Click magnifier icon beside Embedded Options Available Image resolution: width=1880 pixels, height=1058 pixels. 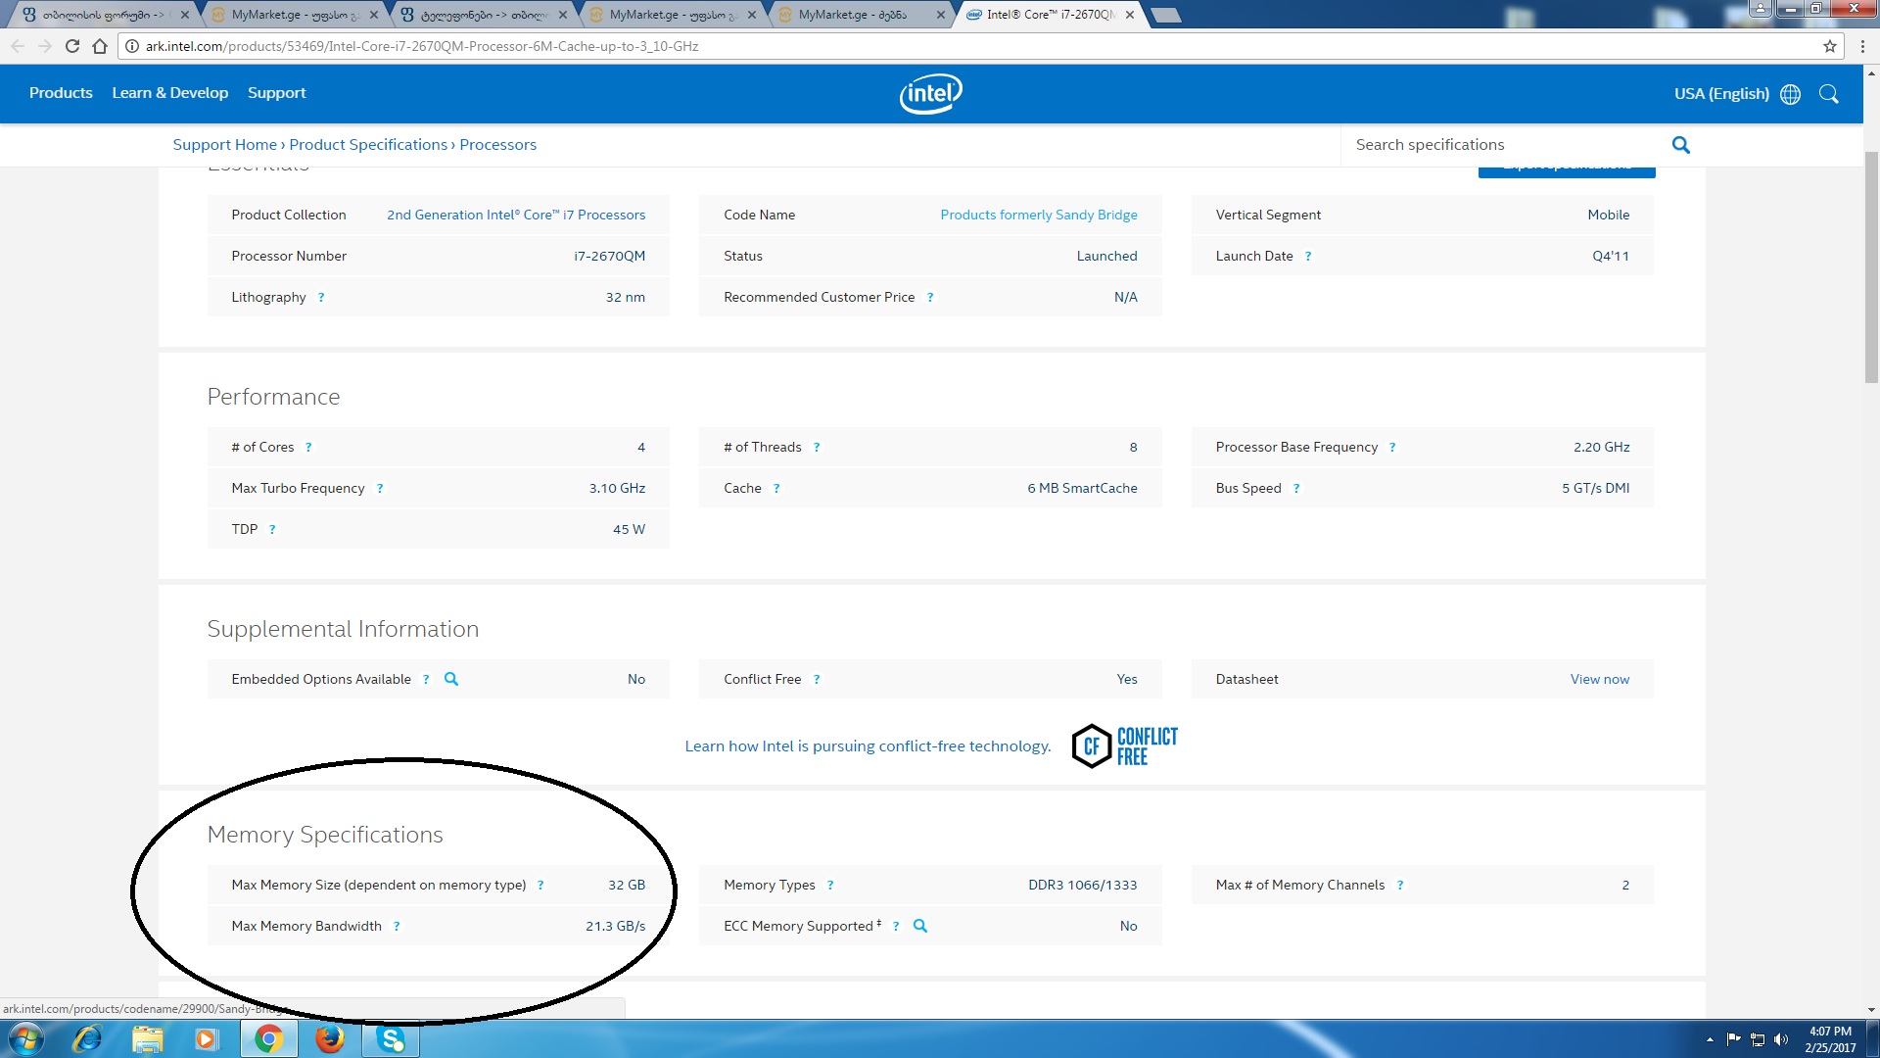click(x=451, y=679)
